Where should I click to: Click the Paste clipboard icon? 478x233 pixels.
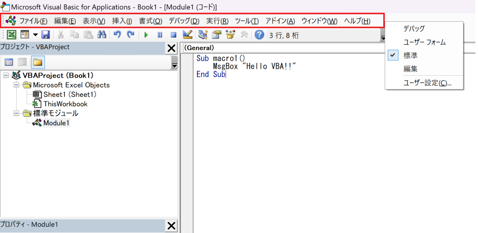[88, 35]
